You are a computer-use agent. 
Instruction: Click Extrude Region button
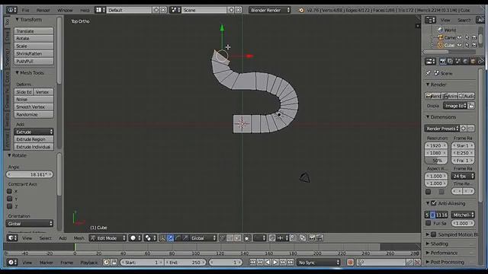[34, 139]
